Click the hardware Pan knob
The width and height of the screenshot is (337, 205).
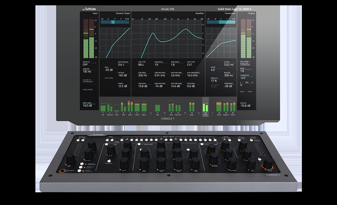(x=252, y=163)
